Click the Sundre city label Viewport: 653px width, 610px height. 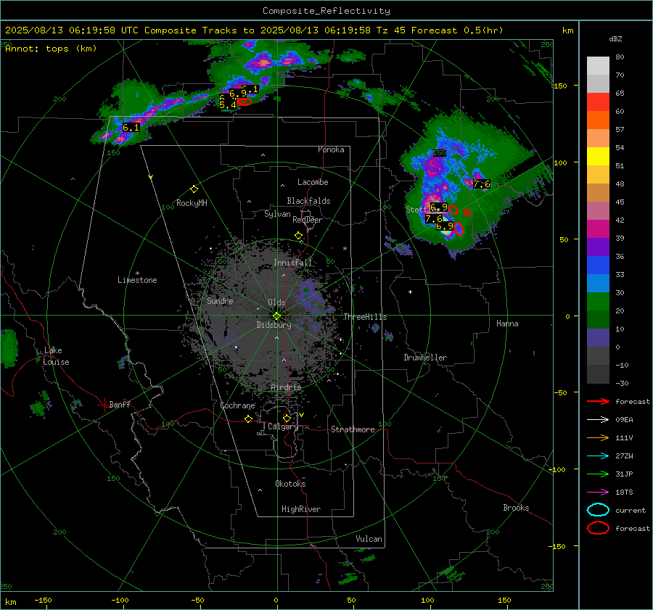coord(220,300)
